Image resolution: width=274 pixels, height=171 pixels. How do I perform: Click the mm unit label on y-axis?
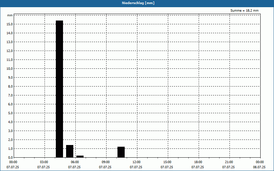coord(10,15)
